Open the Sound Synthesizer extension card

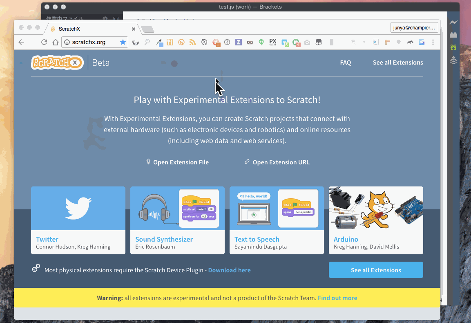point(178,220)
